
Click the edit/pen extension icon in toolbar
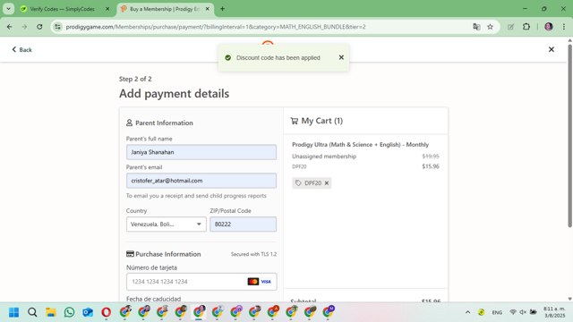[x=510, y=27]
